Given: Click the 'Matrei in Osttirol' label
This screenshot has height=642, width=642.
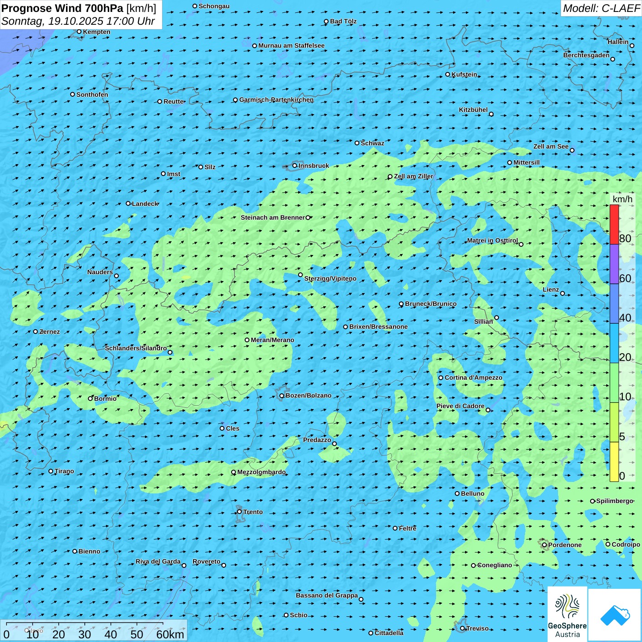Looking at the screenshot, I should [x=493, y=240].
